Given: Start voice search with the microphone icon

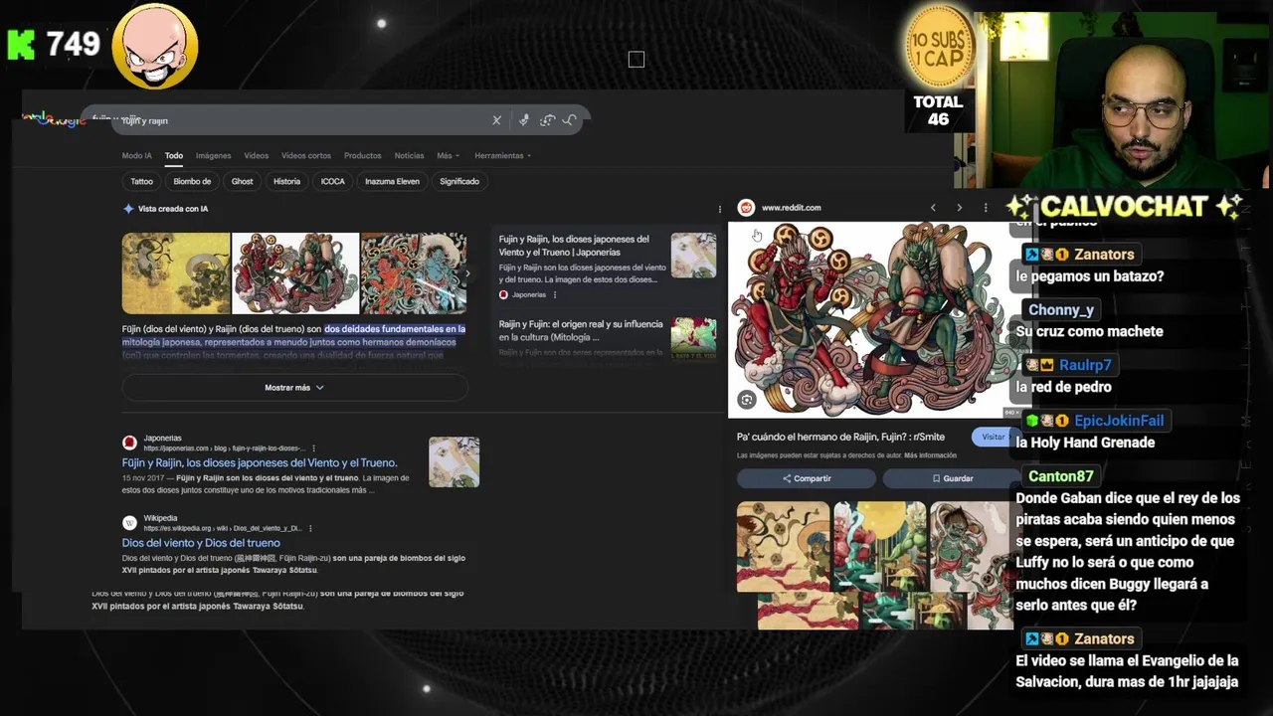Looking at the screenshot, I should [524, 120].
